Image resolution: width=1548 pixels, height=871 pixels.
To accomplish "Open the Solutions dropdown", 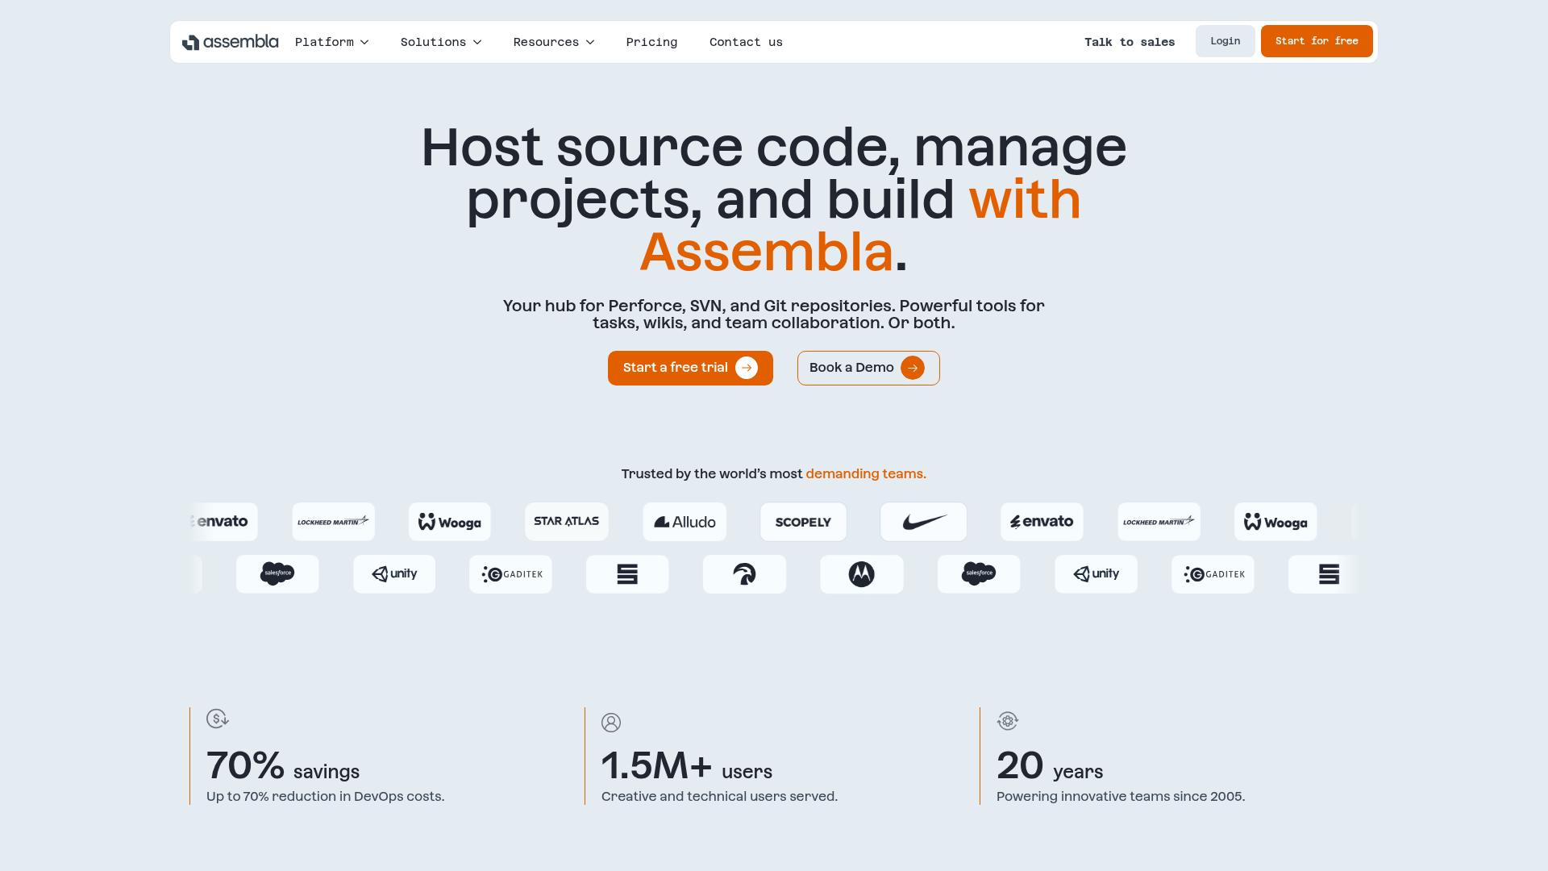I will 440,41.
